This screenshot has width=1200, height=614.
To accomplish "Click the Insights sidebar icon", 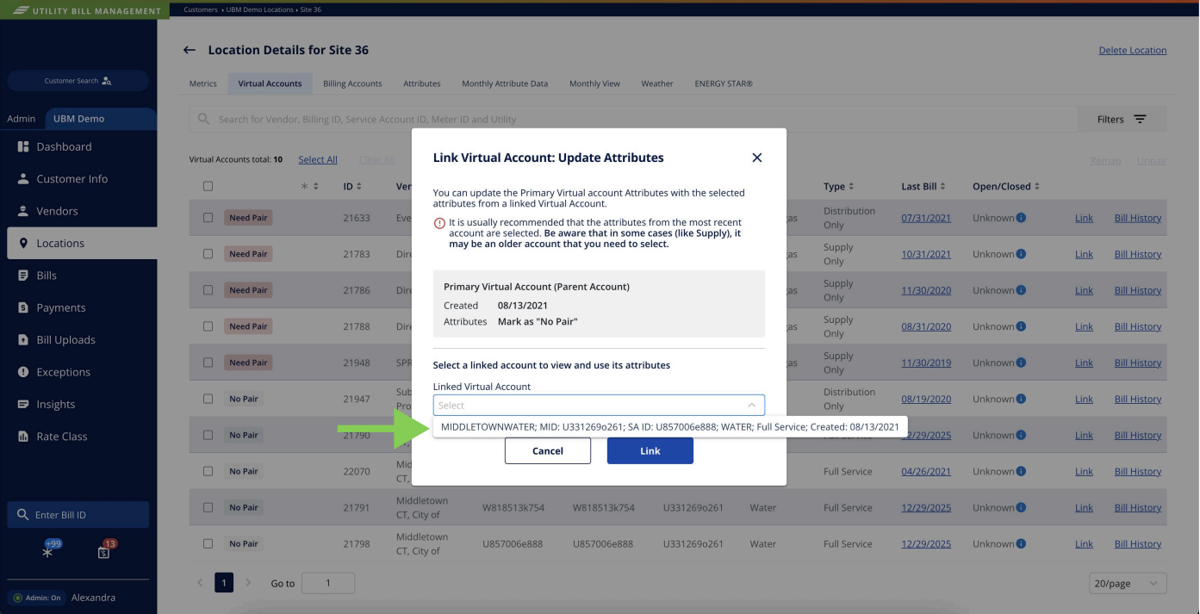I will 23,404.
